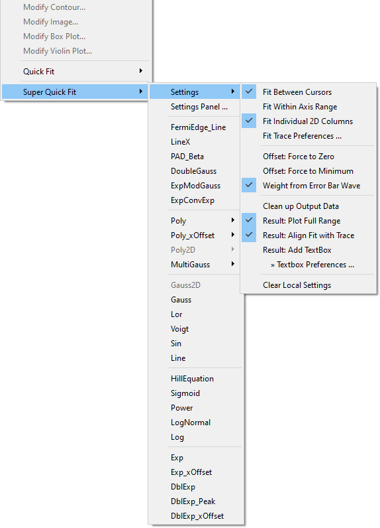Open Fit Trace Preferences
This screenshot has height=528, width=380.
pos(308,136)
